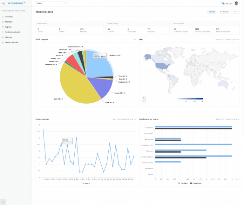Screen dimensions: 244x205
Task: Collapse the sidebar with the bottom arrow
Action: click(x=3, y=202)
